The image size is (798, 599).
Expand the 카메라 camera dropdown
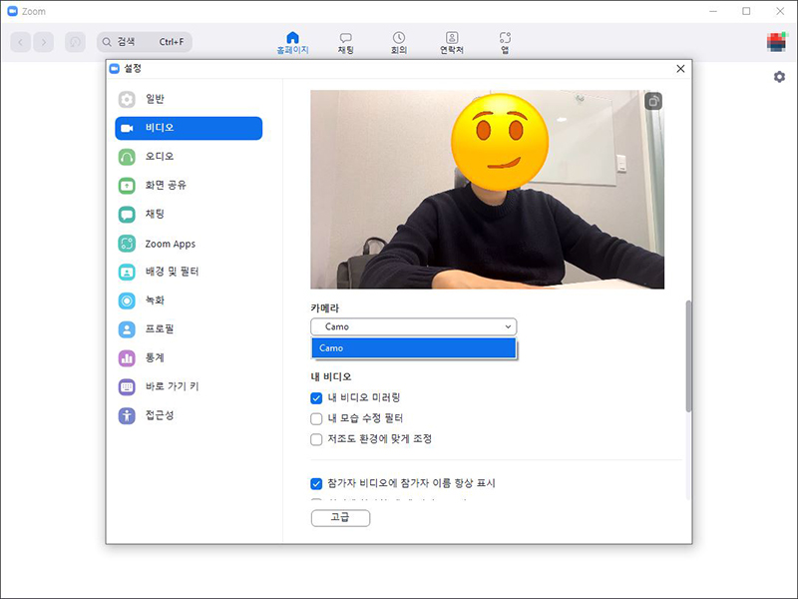pos(414,326)
